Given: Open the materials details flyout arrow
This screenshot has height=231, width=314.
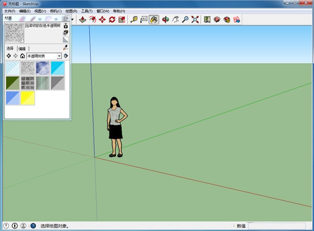Looking at the screenshot, I should coord(66,55).
